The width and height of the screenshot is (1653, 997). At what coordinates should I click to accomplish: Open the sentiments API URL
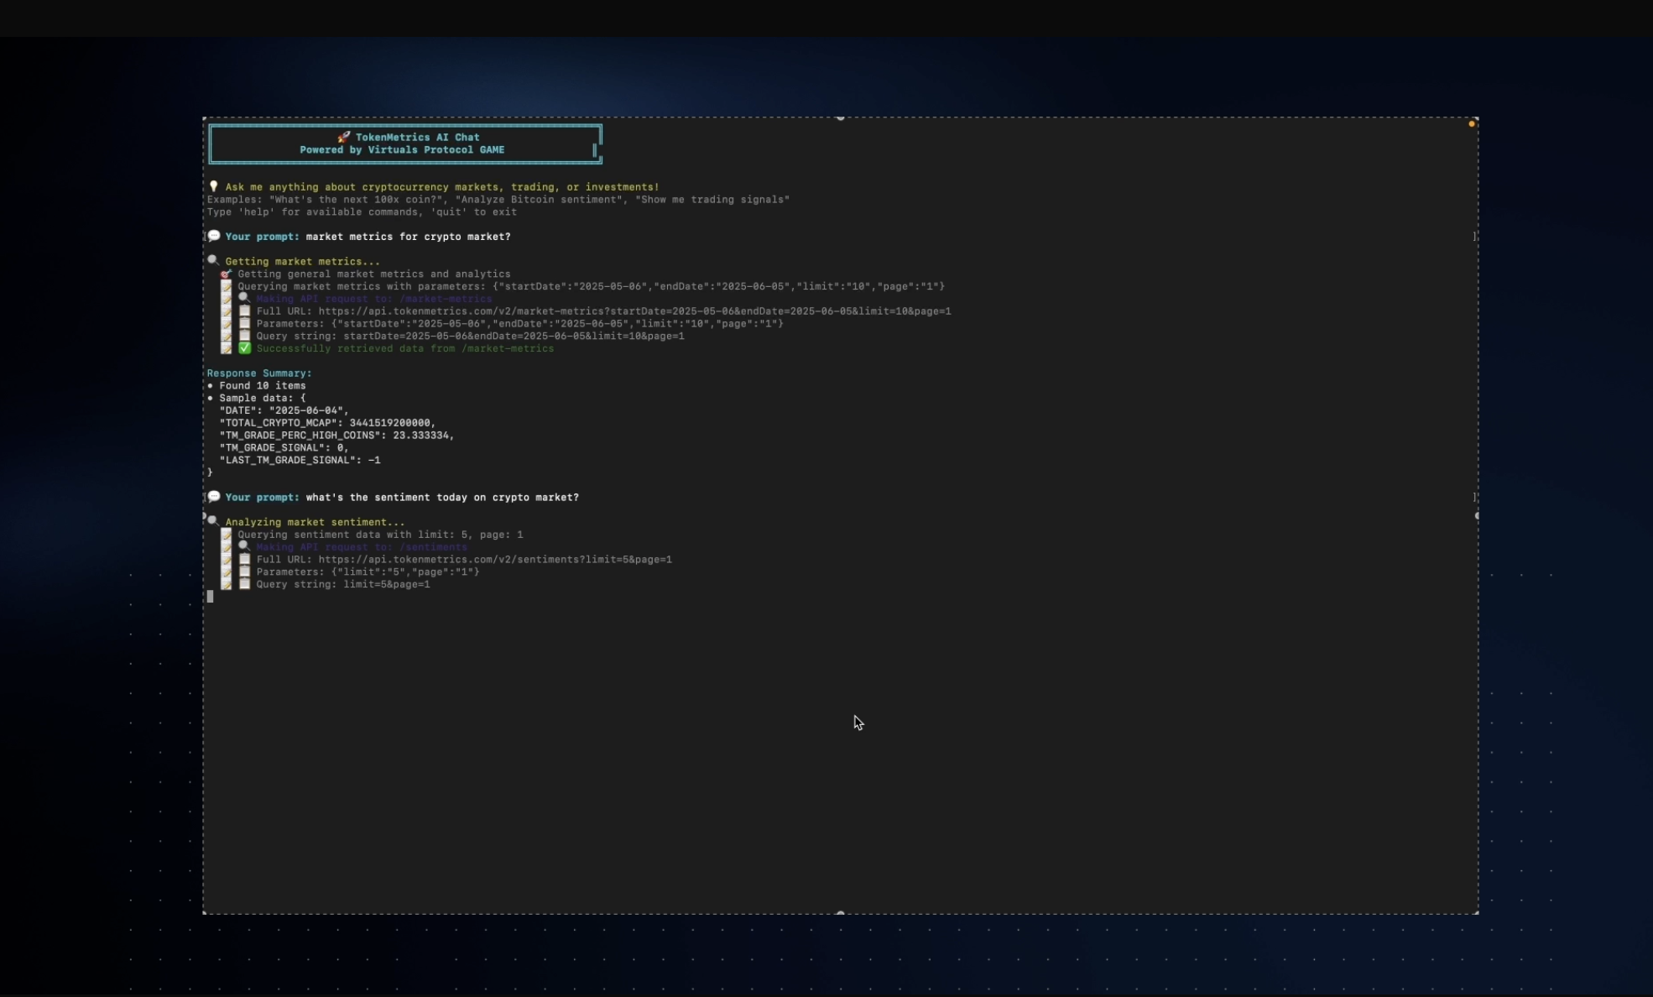[498, 559]
